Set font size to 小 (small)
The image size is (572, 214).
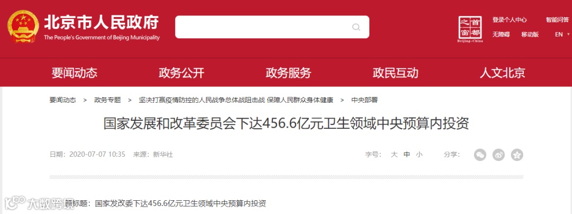pyautogui.click(x=419, y=155)
